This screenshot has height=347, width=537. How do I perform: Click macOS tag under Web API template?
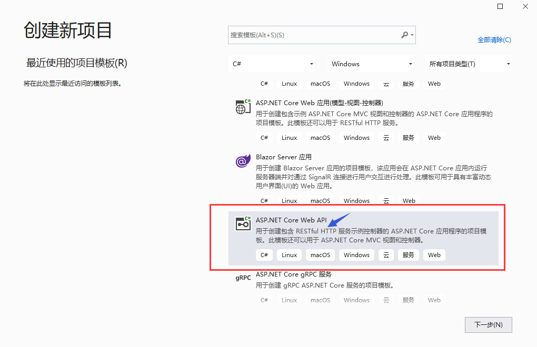tap(320, 255)
